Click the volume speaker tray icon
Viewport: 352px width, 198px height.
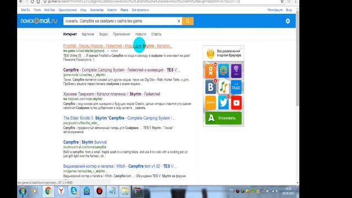[x=277, y=191]
